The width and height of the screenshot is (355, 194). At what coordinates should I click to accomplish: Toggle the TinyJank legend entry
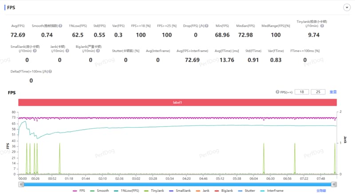tap(154, 190)
